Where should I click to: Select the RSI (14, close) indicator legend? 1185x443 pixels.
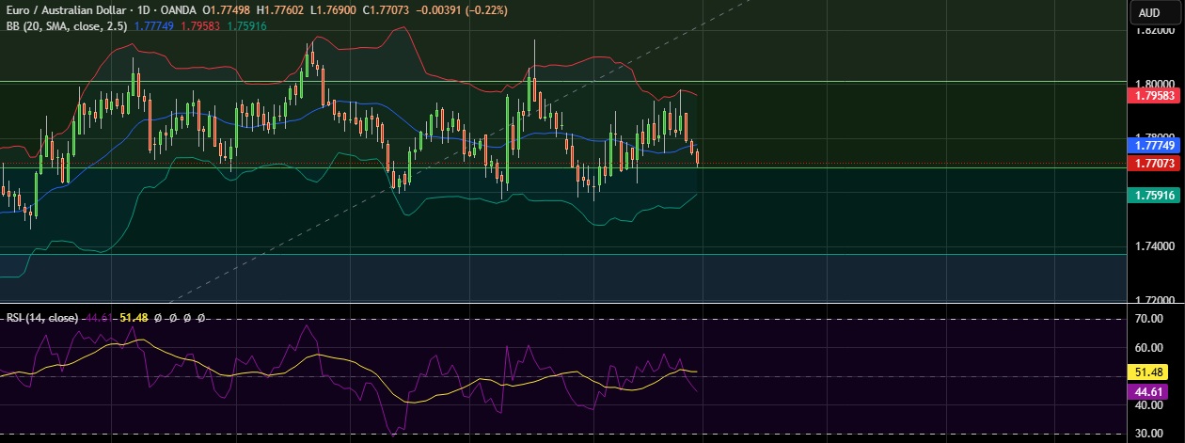coord(41,318)
